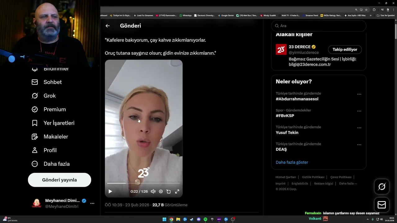Open Yer İşaretleri bookmarks
The width and height of the screenshot is (397, 223).
pos(53,123)
